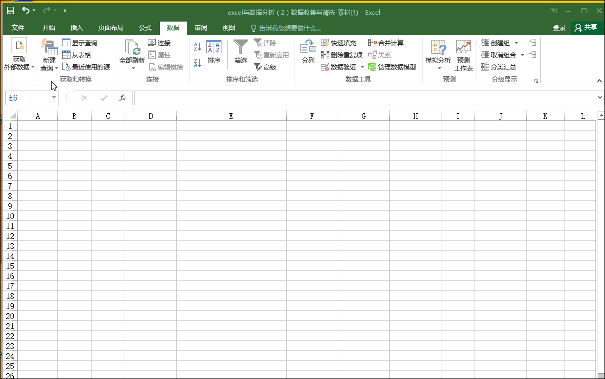Screen dimensions: 605x379
Task: Open Recent Sources (最近使用的源)
Action: (x=86, y=67)
